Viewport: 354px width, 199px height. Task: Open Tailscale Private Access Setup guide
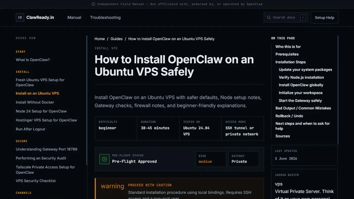click(x=46, y=170)
